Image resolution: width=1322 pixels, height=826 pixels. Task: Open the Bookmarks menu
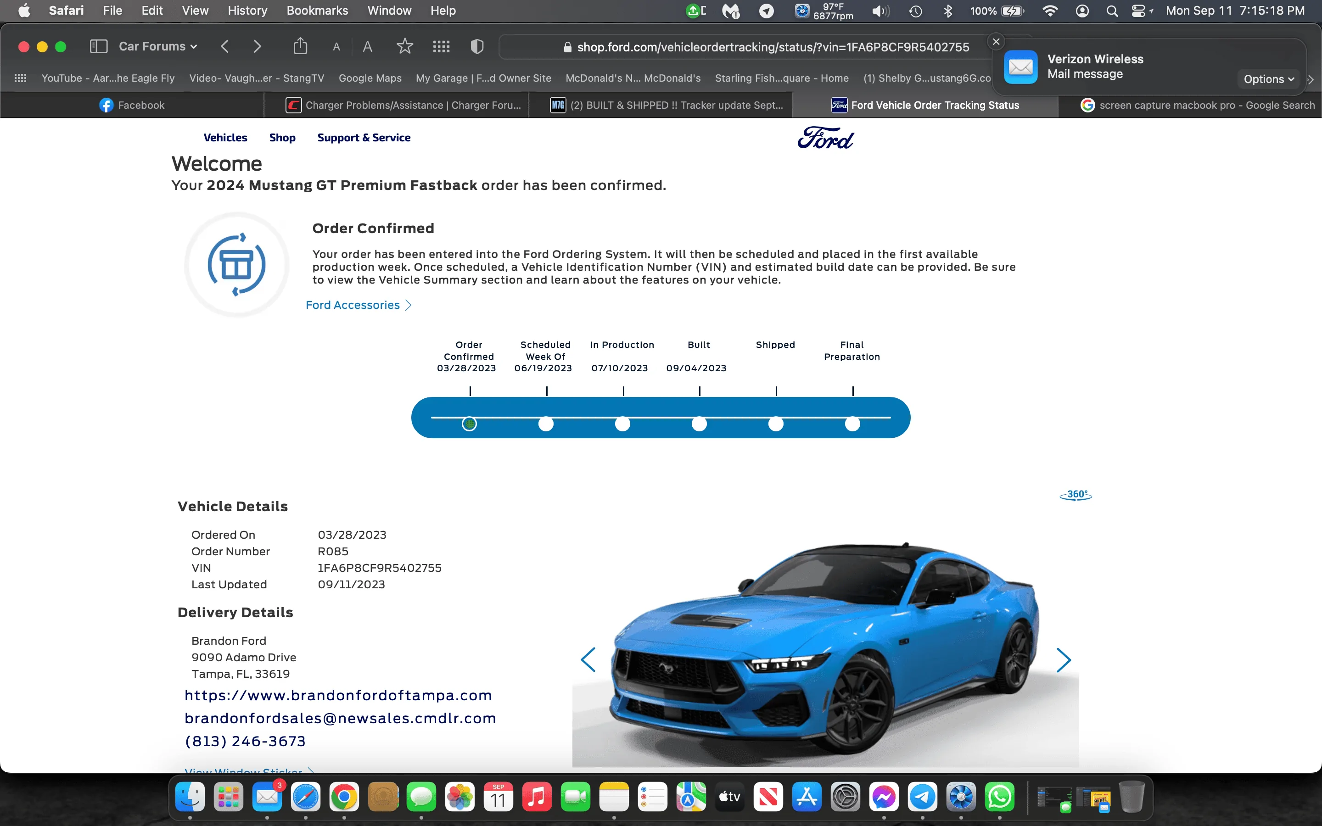[317, 11]
